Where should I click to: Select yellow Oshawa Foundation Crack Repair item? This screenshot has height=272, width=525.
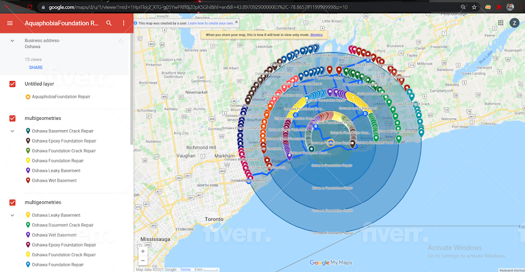(x=60, y=255)
